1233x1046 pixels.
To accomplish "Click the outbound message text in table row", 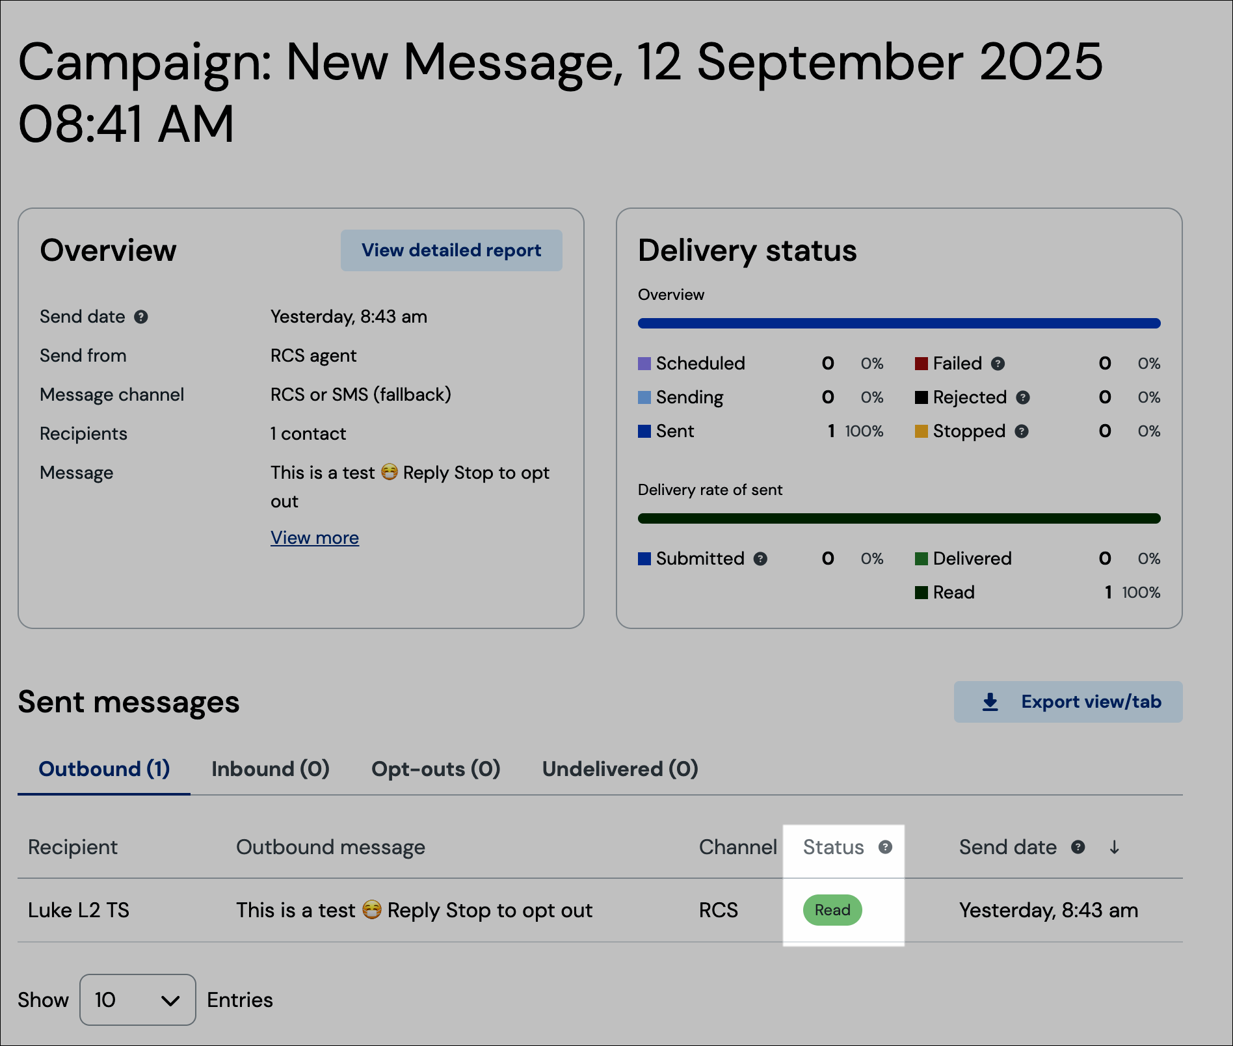I will coord(414,910).
